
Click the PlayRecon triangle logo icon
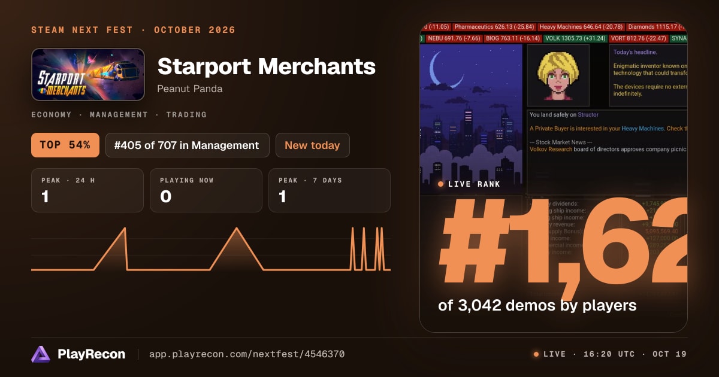40,354
